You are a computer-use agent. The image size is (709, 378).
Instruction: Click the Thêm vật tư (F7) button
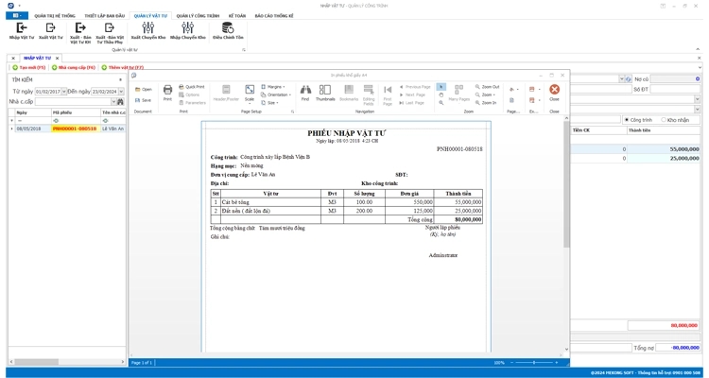click(x=124, y=68)
